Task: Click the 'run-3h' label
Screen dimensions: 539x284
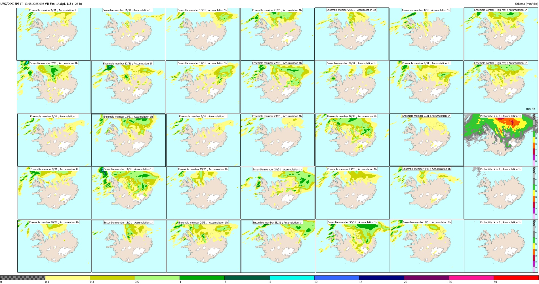Action: [x=530, y=109]
